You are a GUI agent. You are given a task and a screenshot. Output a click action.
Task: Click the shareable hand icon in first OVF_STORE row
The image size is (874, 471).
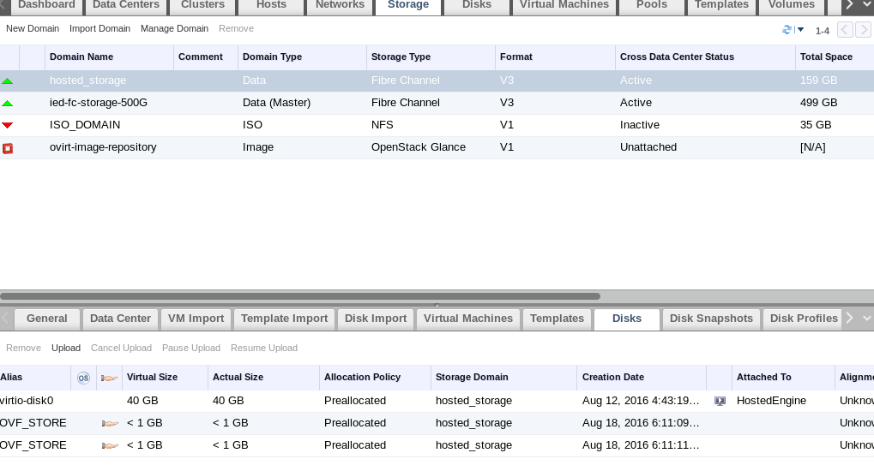point(109,423)
